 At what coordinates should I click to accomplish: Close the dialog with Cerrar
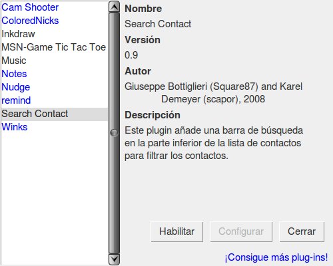[x=302, y=231]
